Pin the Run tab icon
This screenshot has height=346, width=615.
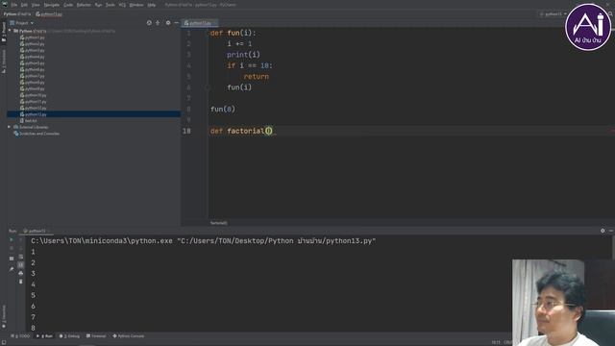[12, 269]
